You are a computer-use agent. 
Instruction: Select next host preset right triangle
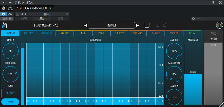coord(26,14)
